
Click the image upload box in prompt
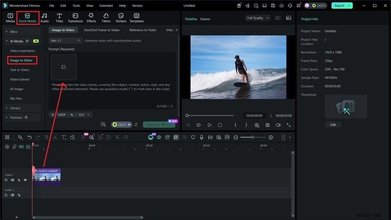click(x=64, y=67)
